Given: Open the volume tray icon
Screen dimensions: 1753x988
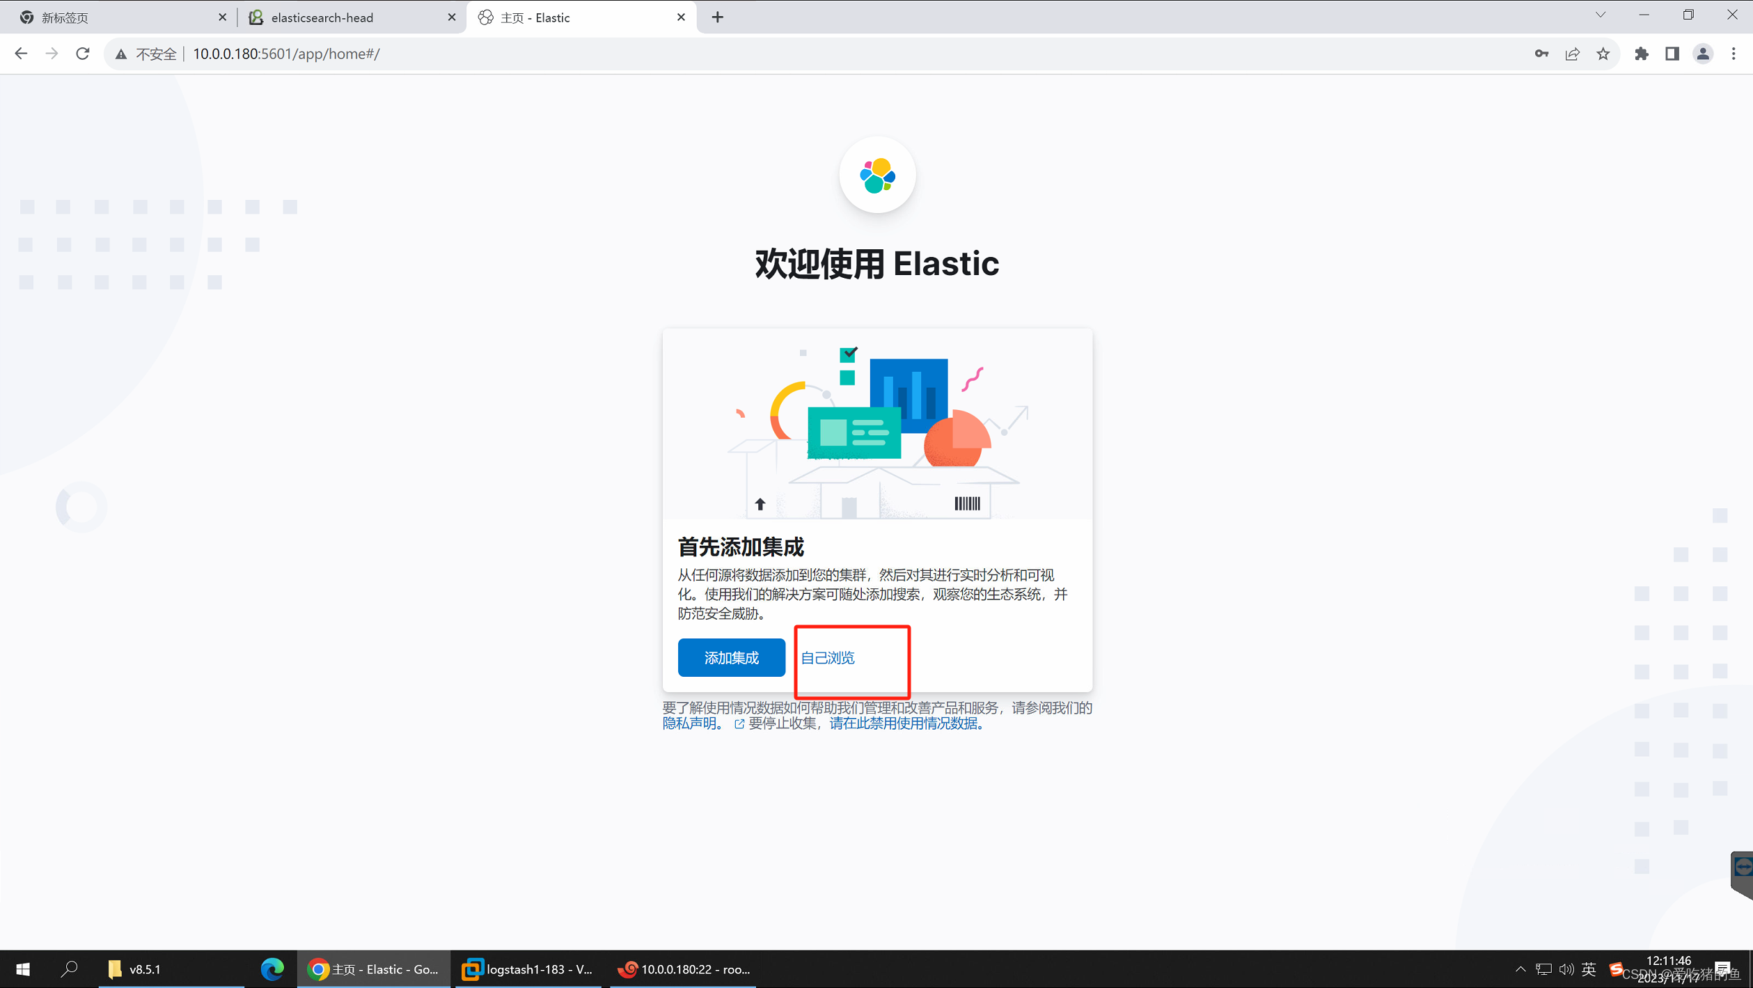Looking at the screenshot, I should (1566, 969).
